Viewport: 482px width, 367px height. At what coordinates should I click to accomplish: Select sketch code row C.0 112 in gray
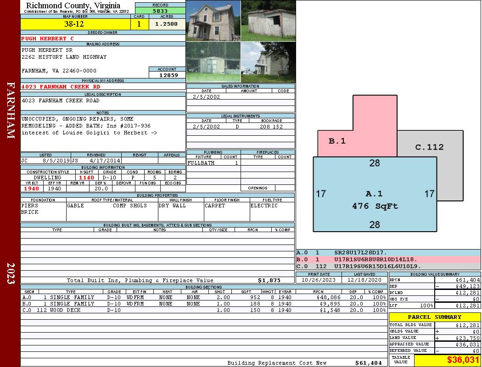point(388,266)
